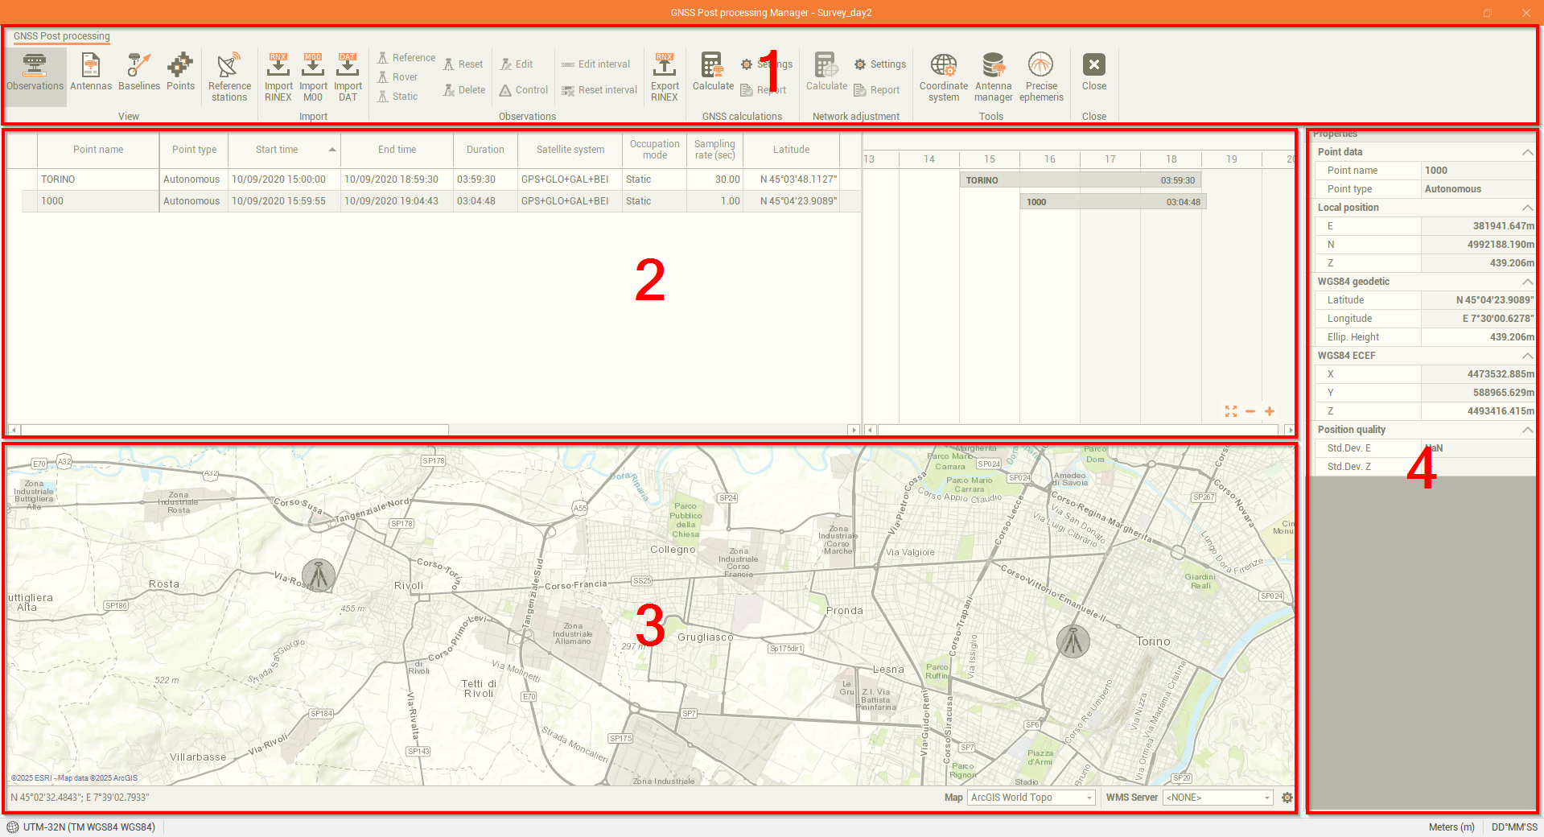Select the TORINO bar in timeline
Viewport: 1544px width, 837px height.
click(x=1080, y=180)
